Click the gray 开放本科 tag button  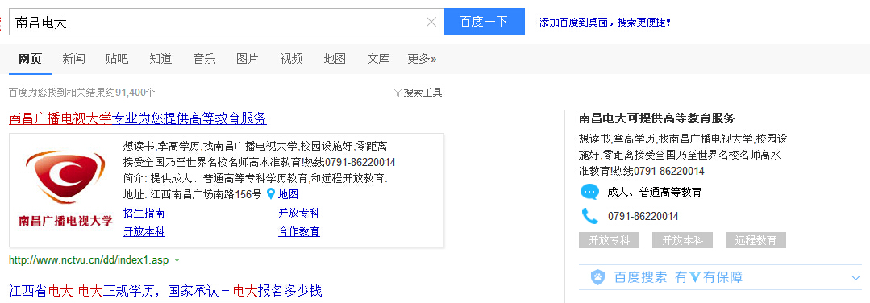(682, 240)
